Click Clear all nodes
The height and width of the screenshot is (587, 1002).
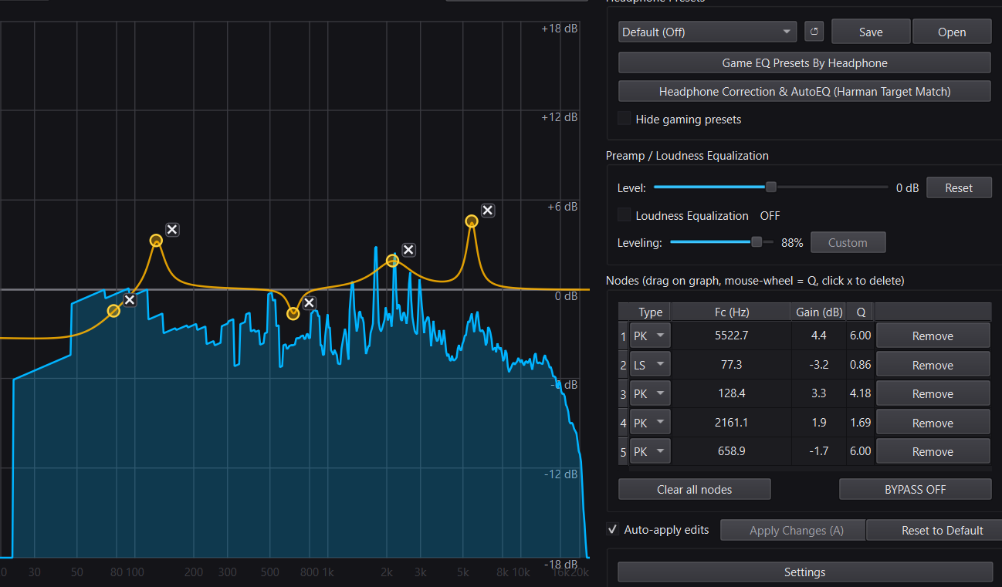(x=695, y=489)
